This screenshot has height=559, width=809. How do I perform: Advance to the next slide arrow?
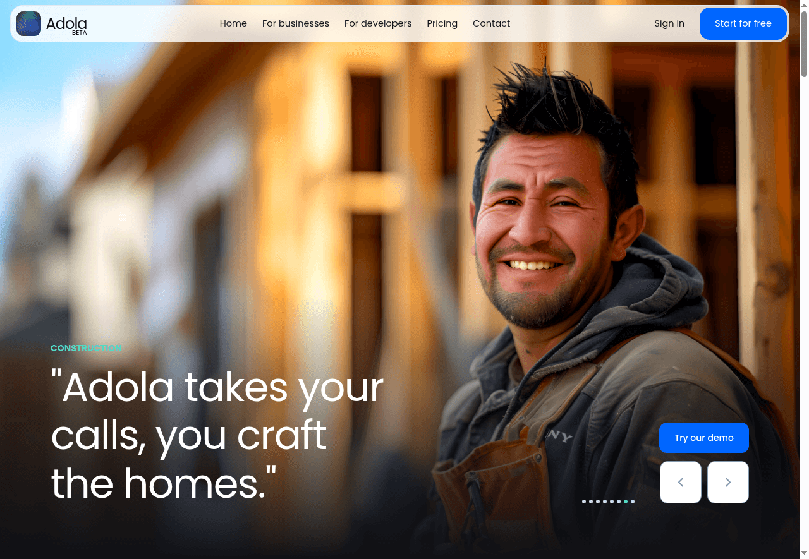click(x=728, y=482)
